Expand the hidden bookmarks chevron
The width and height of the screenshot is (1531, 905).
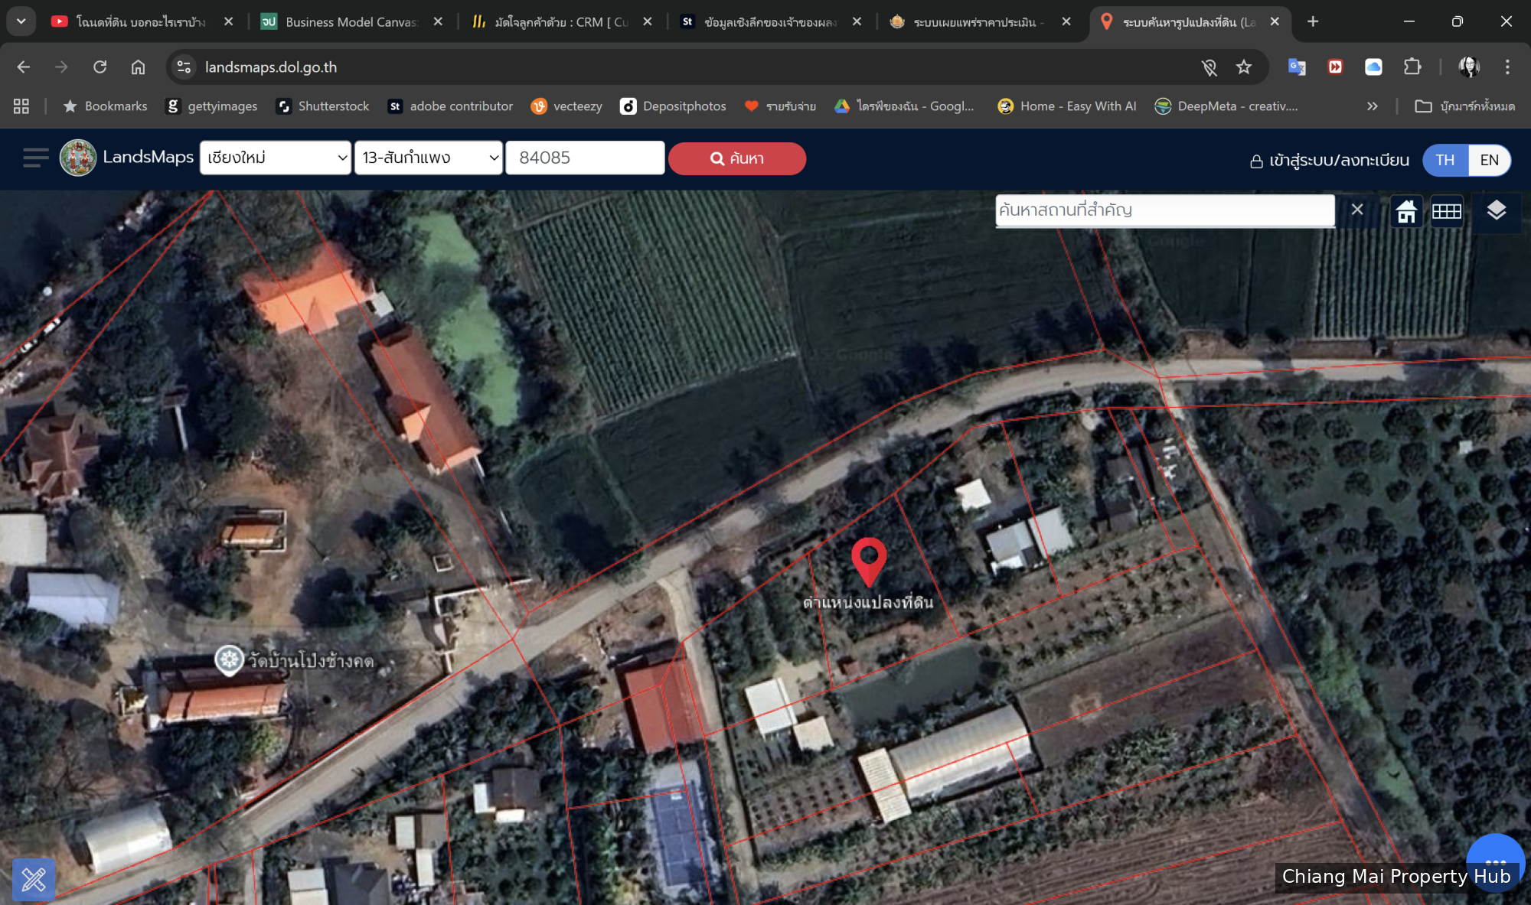1372,106
